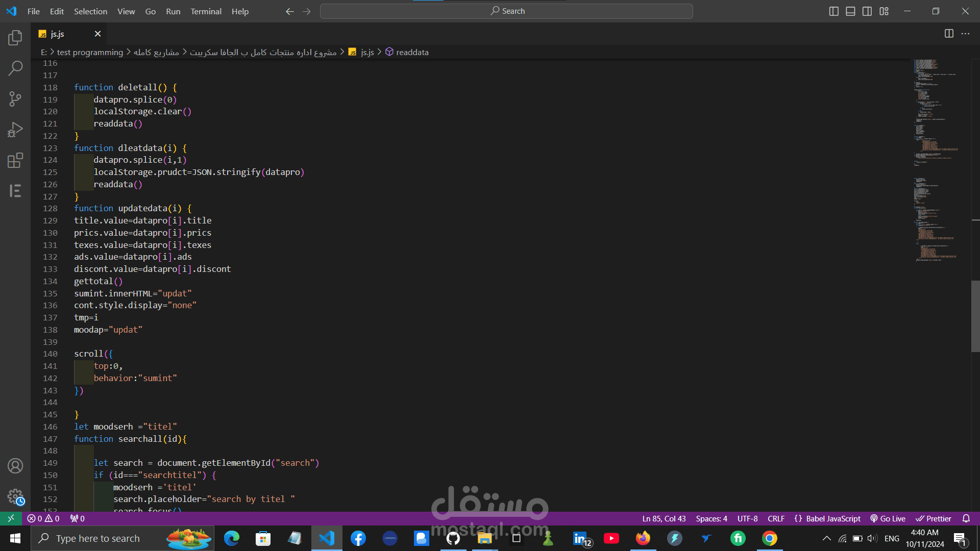980x551 pixels.
Task: Open the Source Control view
Action: coord(15,99)
